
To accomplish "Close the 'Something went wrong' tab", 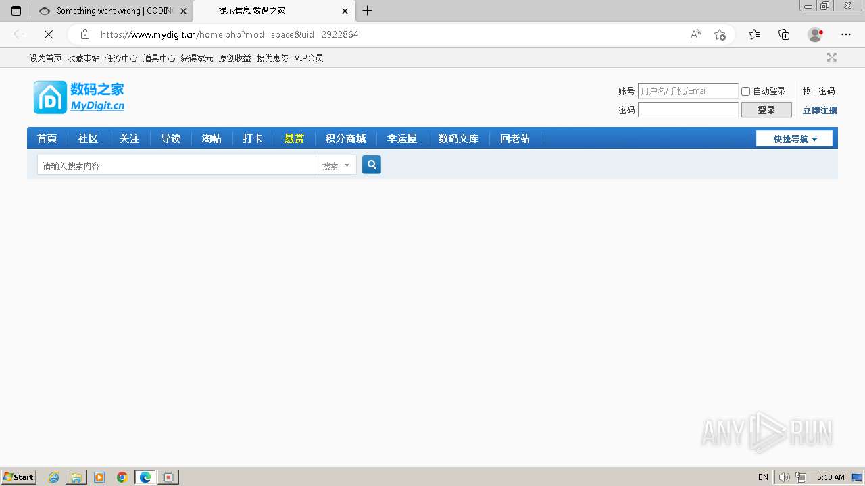I will (x=183, y=11).
